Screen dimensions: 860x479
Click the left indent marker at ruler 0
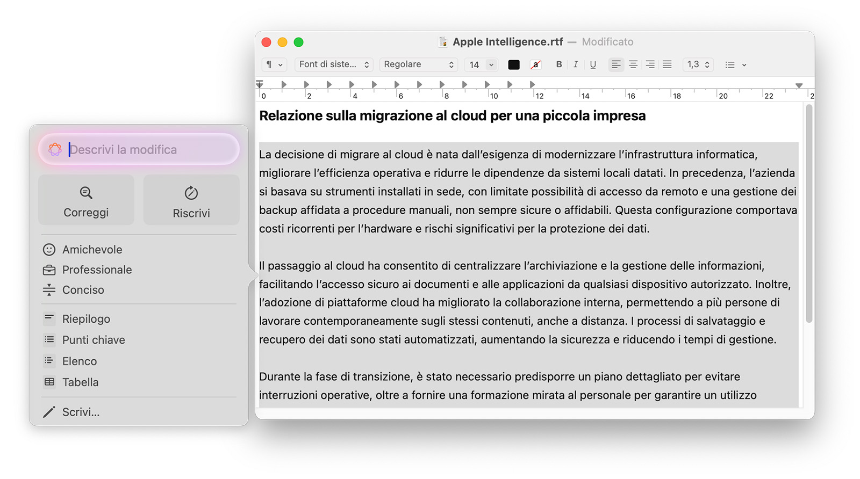point(260,84)
